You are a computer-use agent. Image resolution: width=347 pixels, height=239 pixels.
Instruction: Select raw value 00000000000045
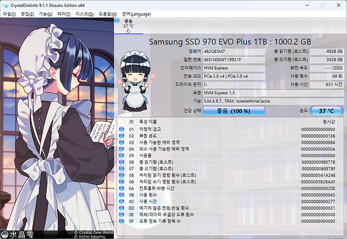pyautogui.click(x=318, y=195)
